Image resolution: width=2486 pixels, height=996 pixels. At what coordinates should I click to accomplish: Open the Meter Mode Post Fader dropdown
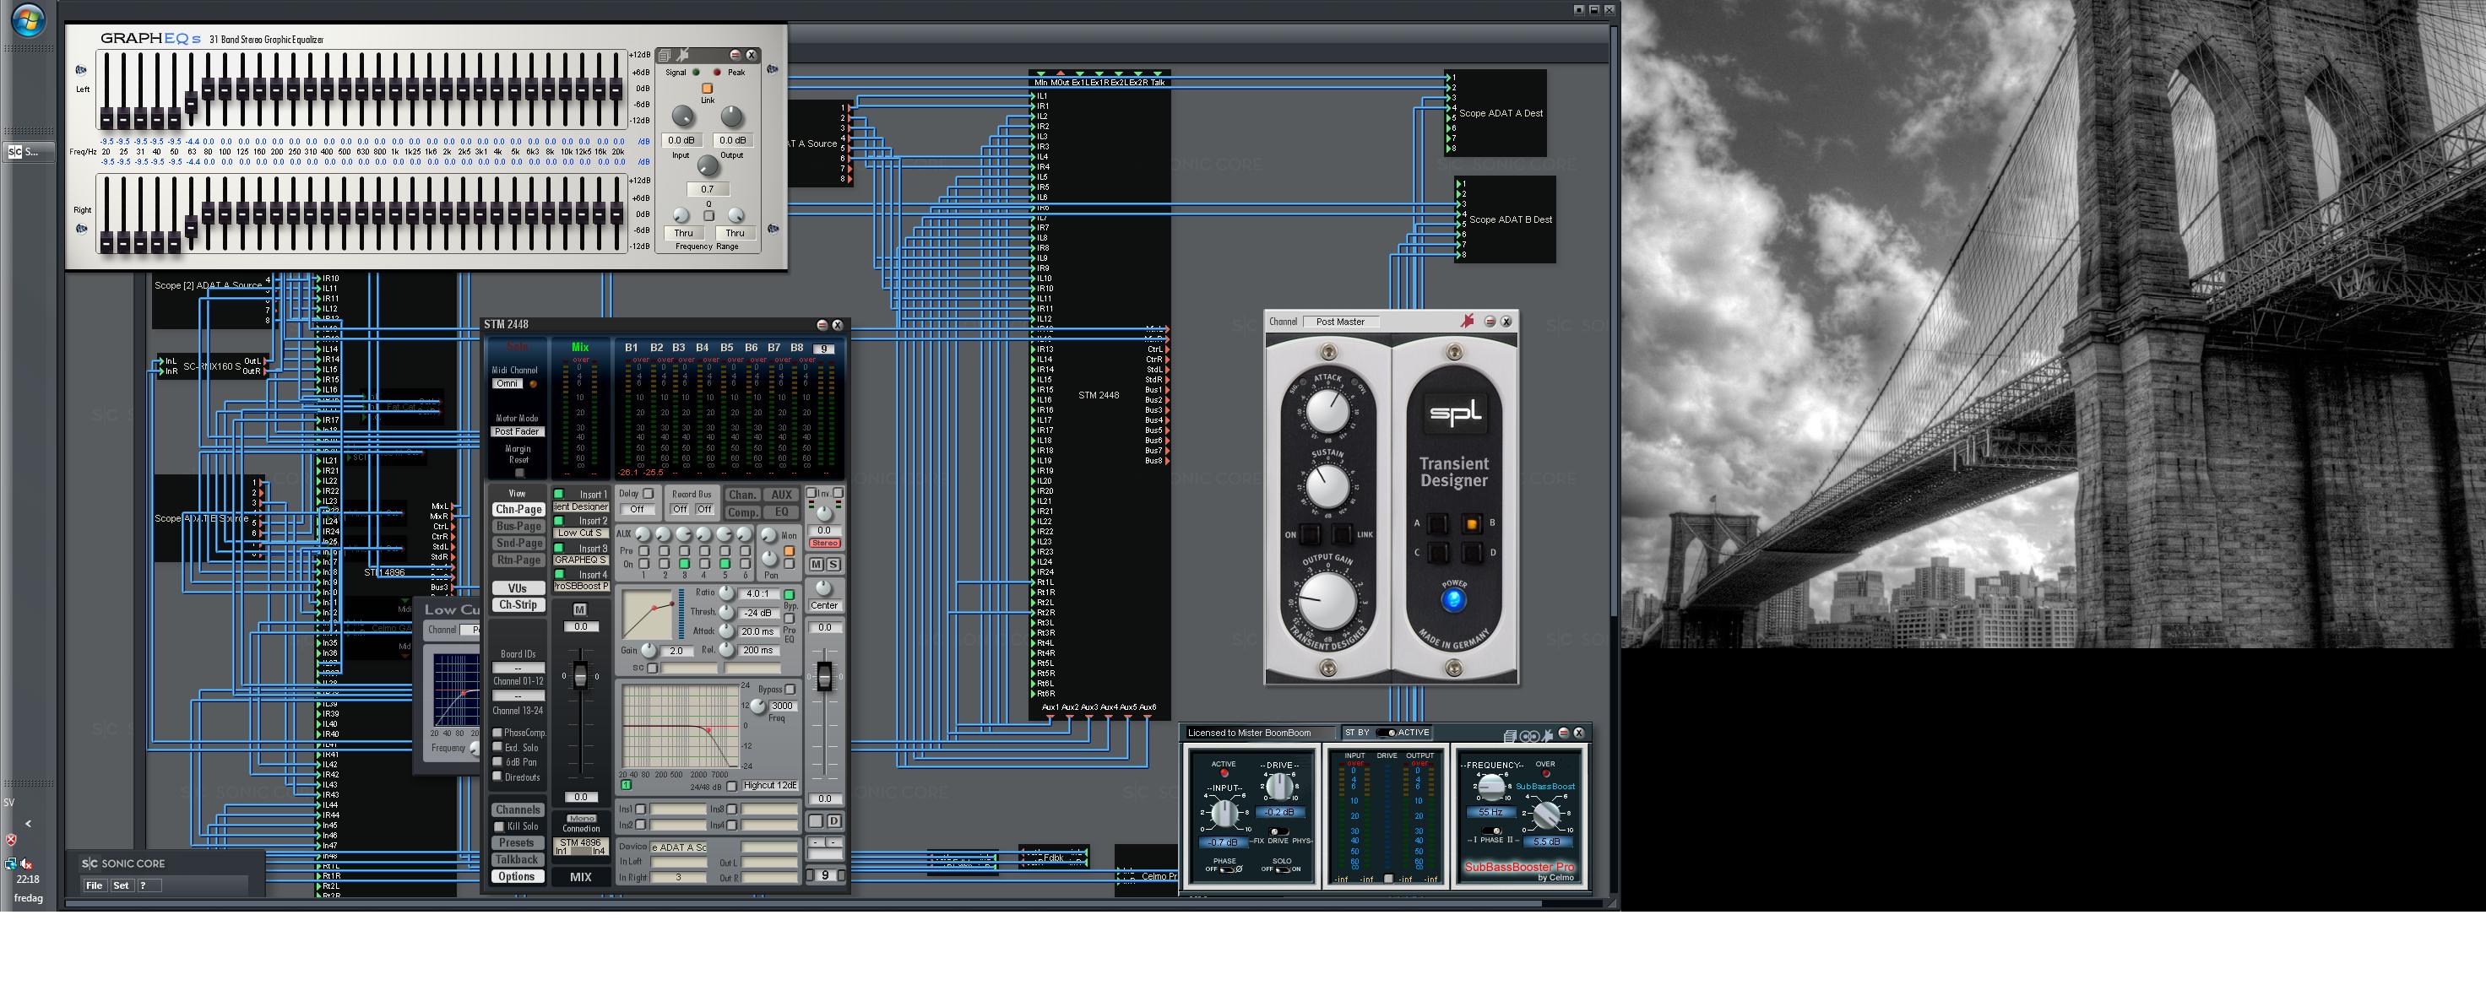518,431
